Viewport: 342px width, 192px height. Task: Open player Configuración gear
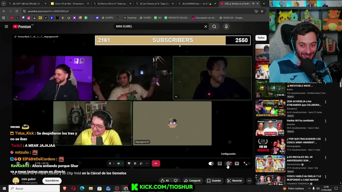(228, 163)
